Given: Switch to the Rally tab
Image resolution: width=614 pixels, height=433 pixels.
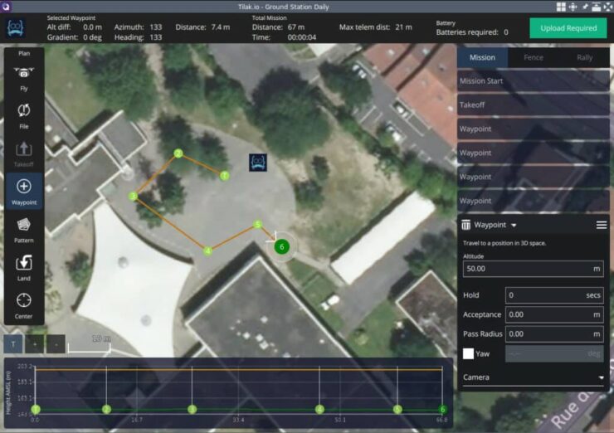Looking at the screenshot, I should (583, 57).
